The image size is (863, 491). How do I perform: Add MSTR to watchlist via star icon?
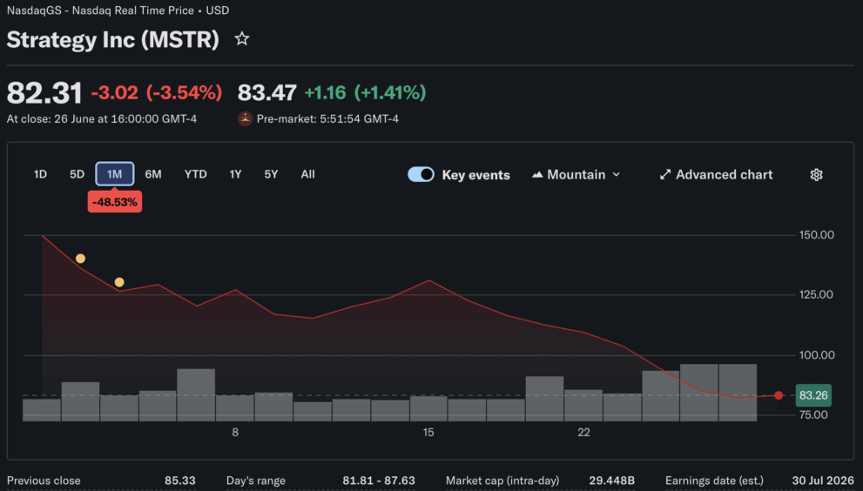pyautogui.click(x=241, y=39)
